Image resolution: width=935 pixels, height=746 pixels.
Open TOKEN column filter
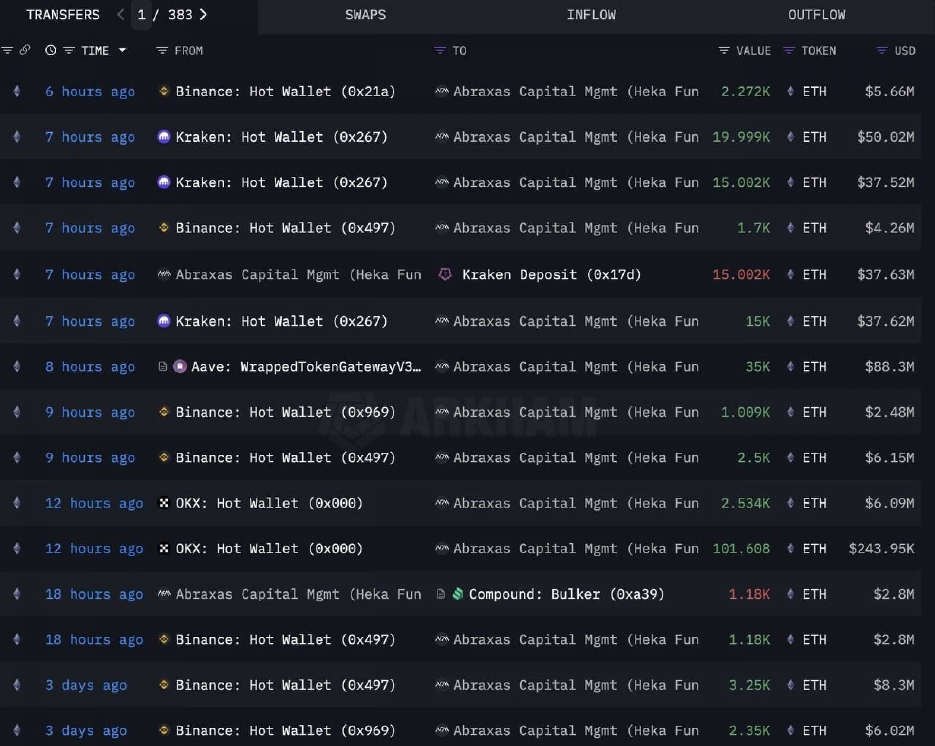tap(789, 50)
